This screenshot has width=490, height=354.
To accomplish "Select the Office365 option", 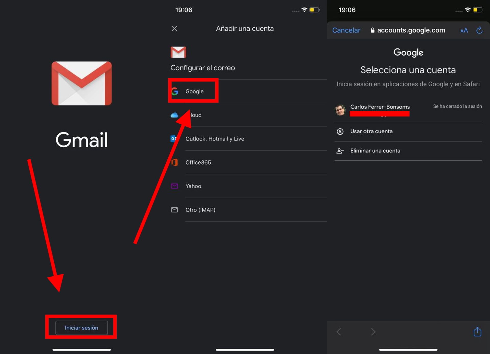I will [198, 162].
